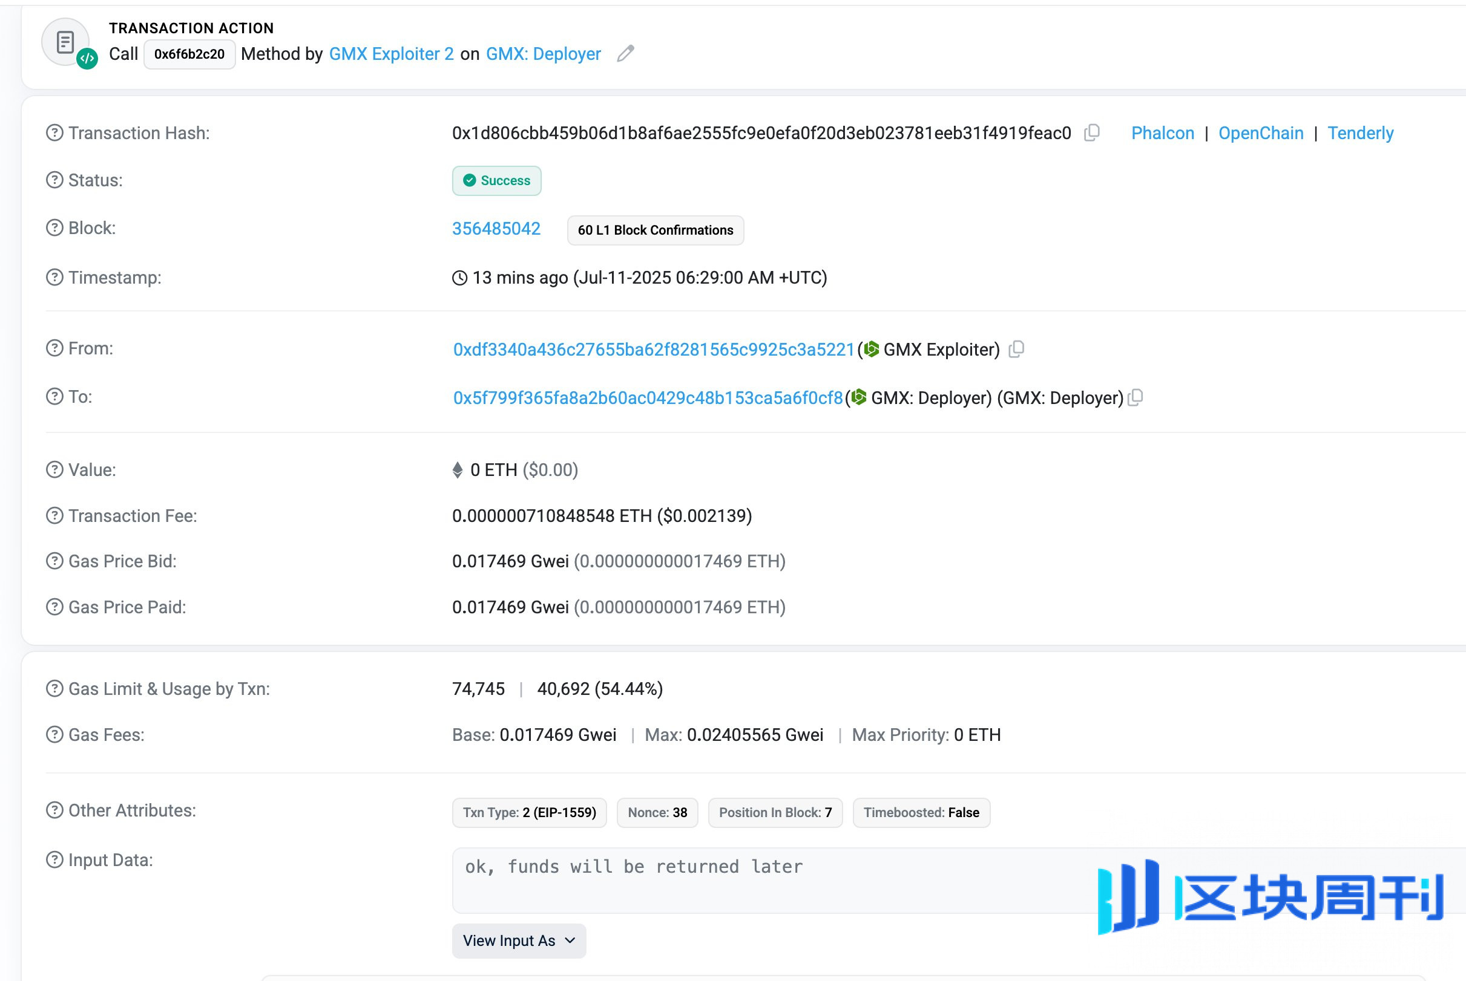Copy the To address
The image size is (1466, 981).
[1136, 397]
